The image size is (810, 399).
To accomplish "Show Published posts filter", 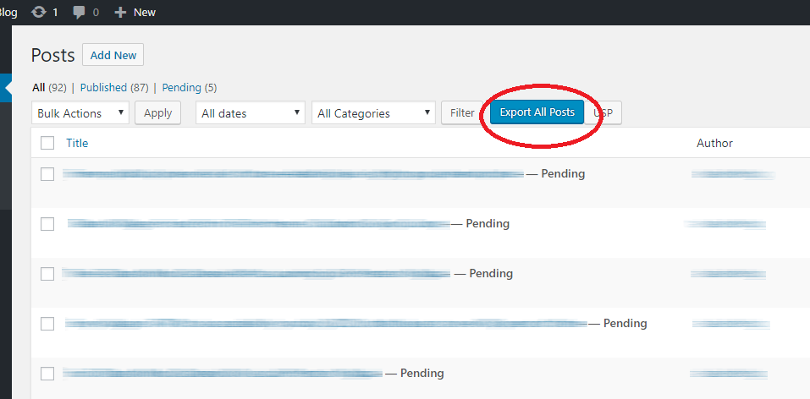I will coord(103,87).
